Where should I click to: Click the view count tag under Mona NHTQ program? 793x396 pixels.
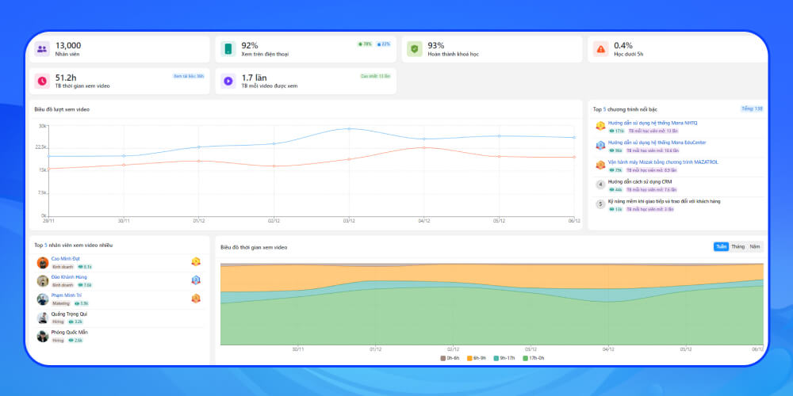[x=617, y=131]
